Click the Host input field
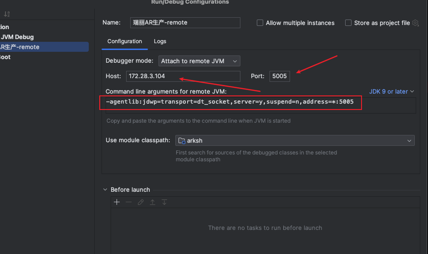The image size is (428, 254). 183,76
